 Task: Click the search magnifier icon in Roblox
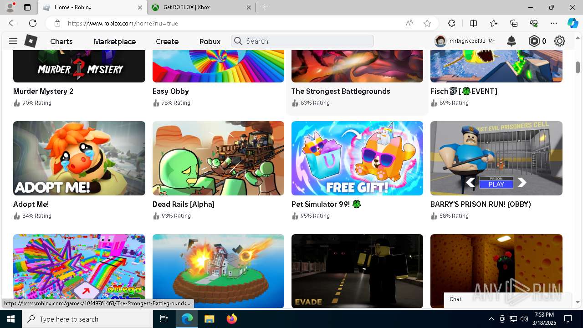[x=238, y=41]
